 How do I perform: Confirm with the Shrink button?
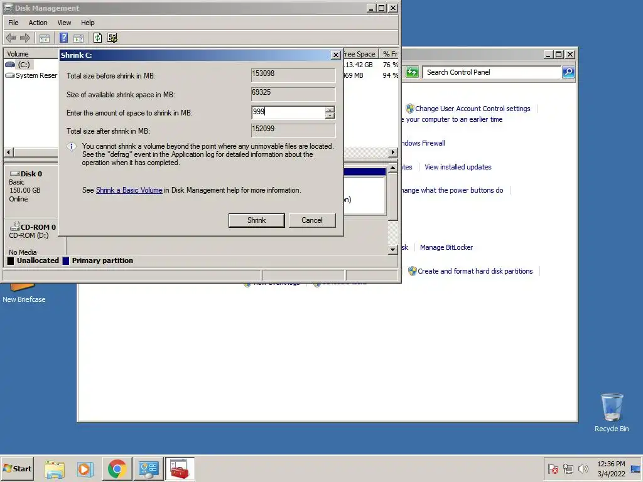coord(256,220)
